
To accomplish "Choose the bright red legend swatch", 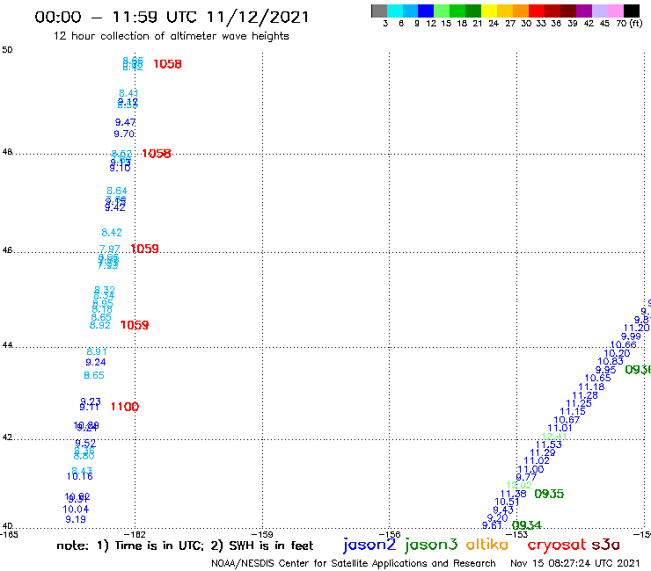I will [536, 11].
